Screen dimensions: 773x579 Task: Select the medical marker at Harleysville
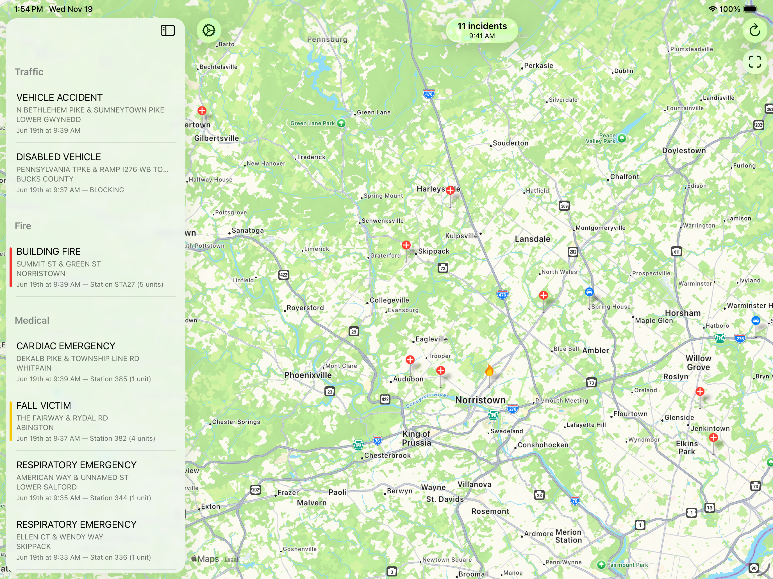[450, 190]
